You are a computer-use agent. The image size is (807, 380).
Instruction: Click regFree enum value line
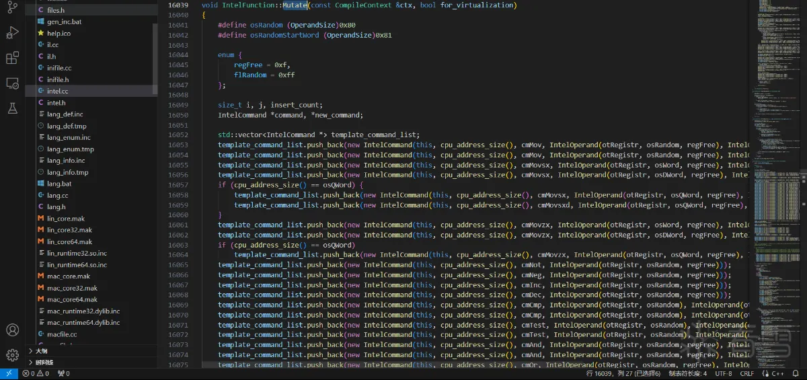click(262, 65)
